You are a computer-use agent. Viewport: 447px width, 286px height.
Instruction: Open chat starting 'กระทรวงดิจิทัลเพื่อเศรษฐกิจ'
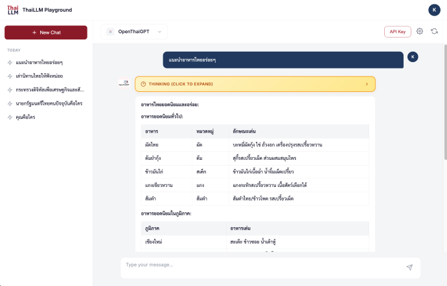pyautogui.click(x=46, y=90)
